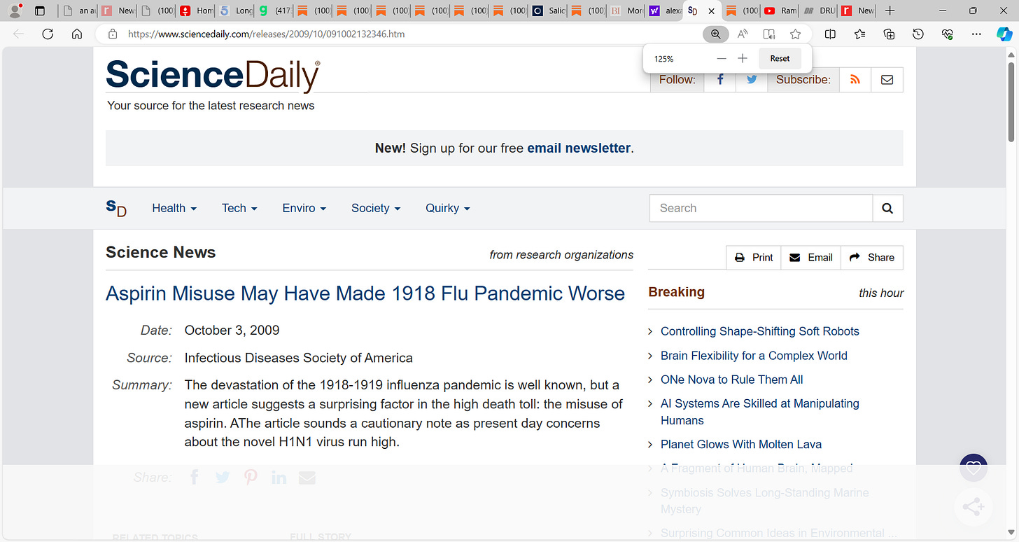The width and height of the screenshot is (1019, 542).
Task: Add this page to favorites star
Action: (795, 34)
